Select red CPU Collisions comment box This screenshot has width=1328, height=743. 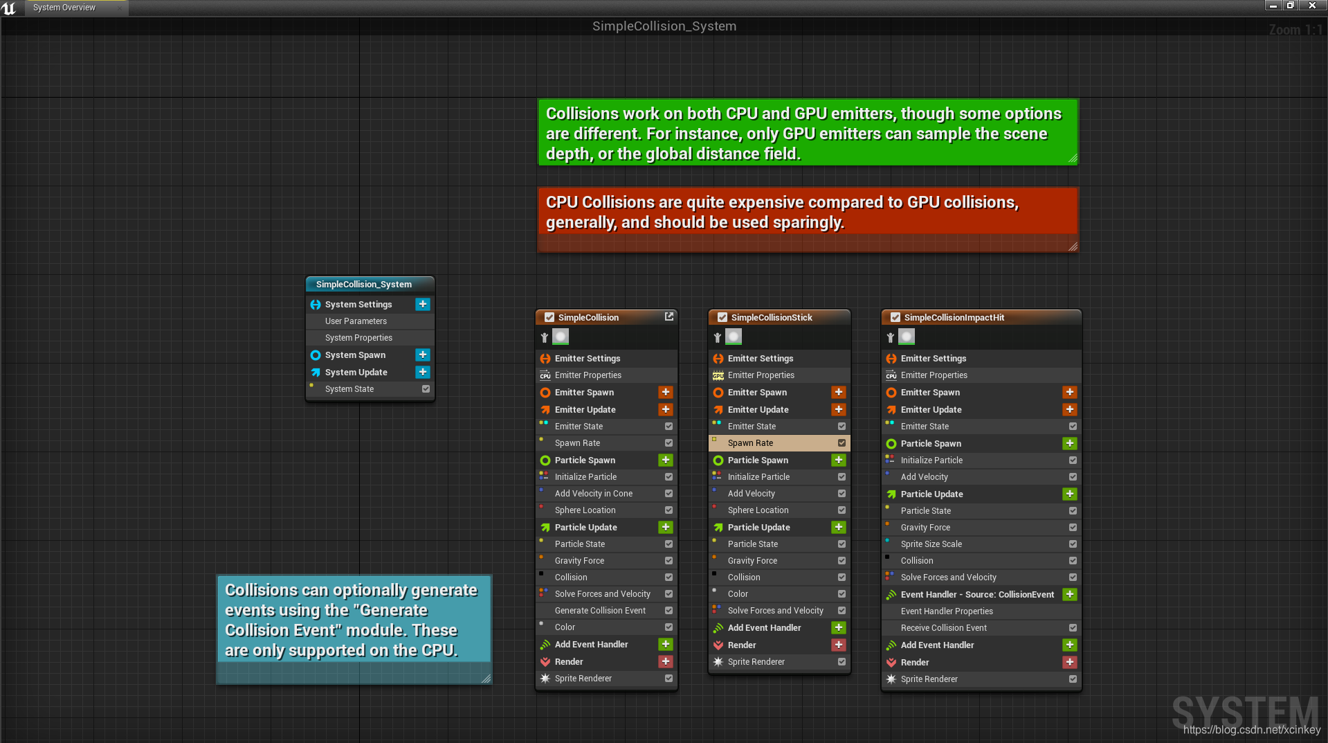coord(808,219)
